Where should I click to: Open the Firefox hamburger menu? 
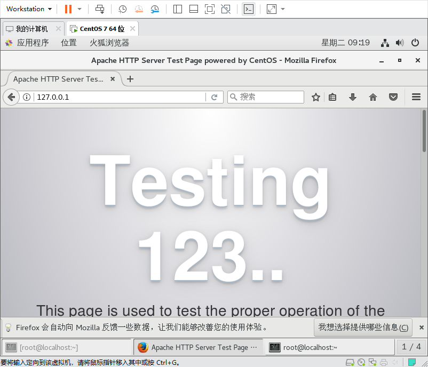416,97
